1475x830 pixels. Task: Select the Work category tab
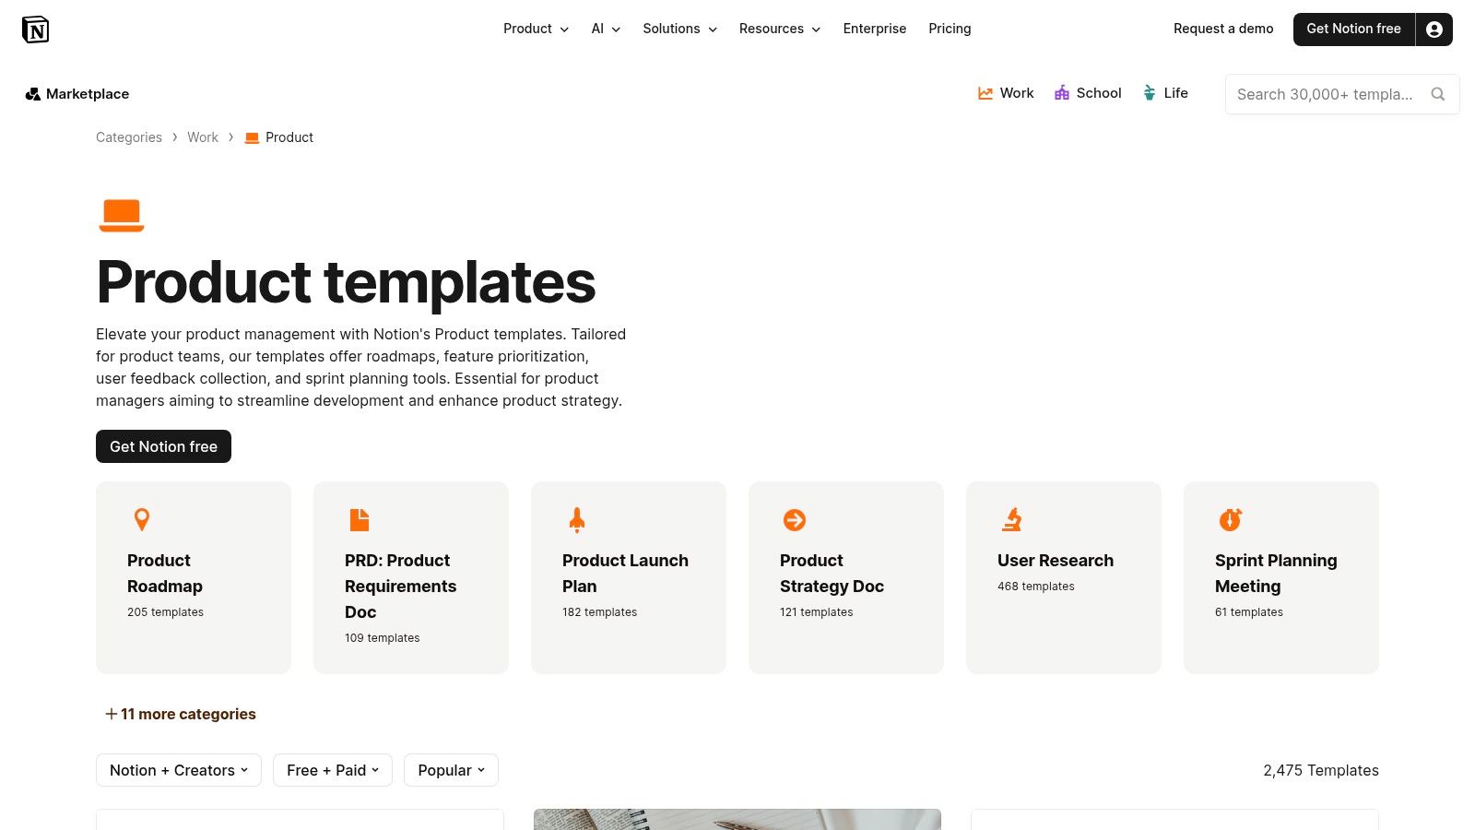coord(1006,93)
